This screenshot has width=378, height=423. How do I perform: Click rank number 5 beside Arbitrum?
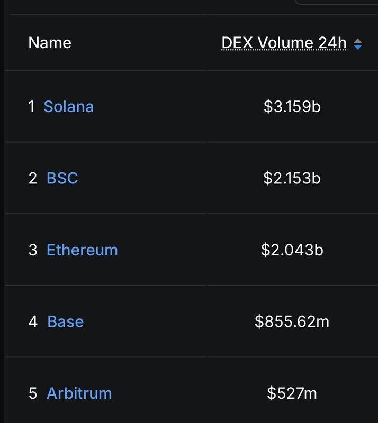(x=33, y=393)
